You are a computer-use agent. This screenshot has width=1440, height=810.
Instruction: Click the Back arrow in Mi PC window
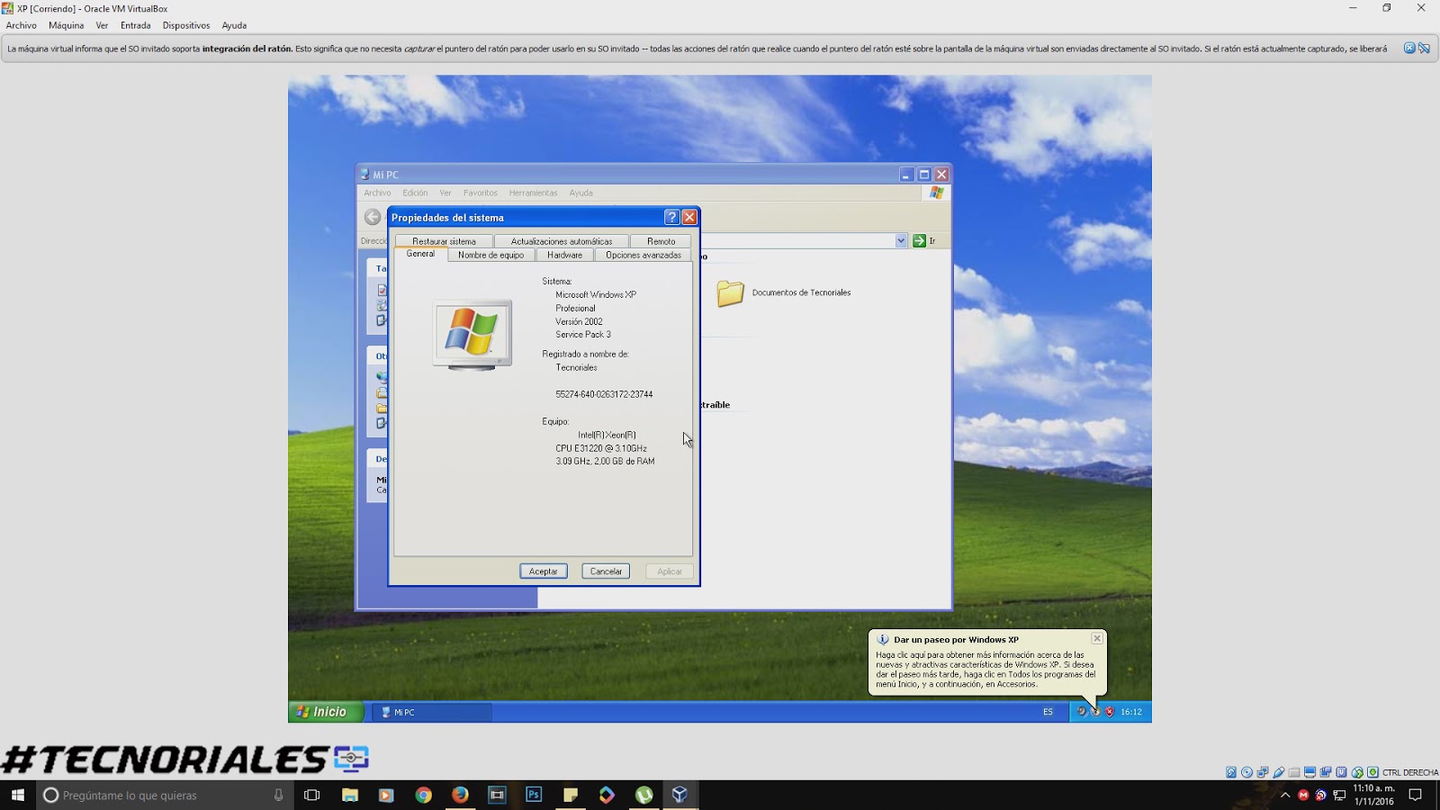coord(373,217)
